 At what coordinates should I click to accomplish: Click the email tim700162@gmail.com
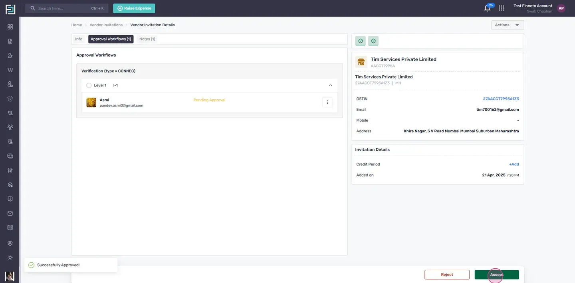coord(498,110)
